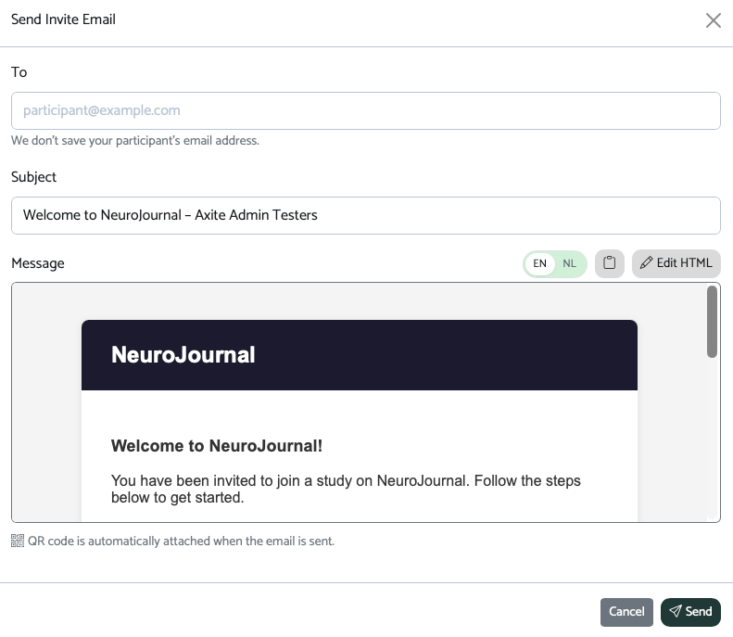733x637 pixels.
Task: Click the To label
Action: click(x=19, y=72)
